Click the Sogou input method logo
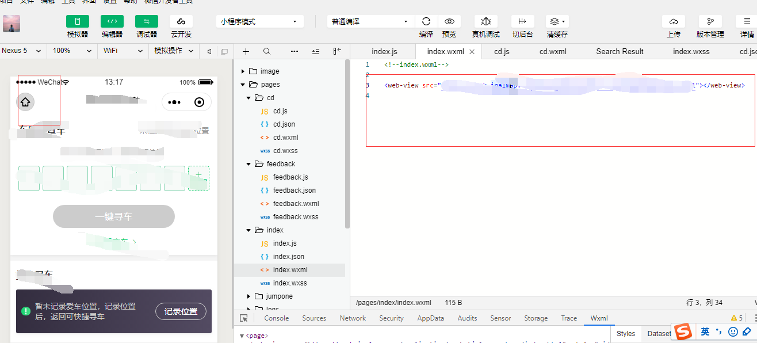The width and height of the screenshot is (757, 343). click(x=683, y=331)
